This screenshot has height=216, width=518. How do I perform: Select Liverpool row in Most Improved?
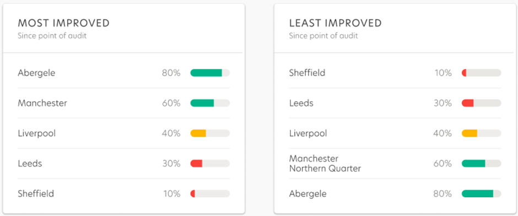click(123, 133)
